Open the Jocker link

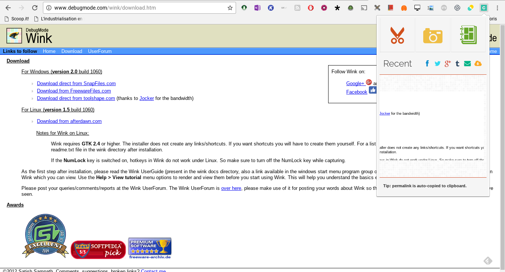coord(147,98)
